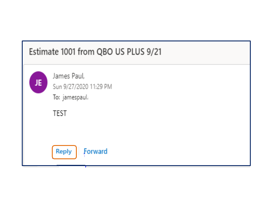
Task: Click the email header bar
Action: [x=136, y=52]
